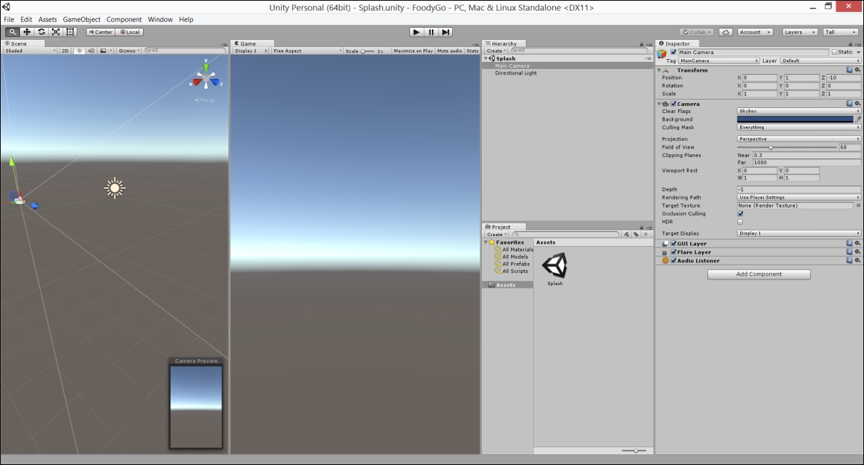The height and width of the screenshot is (465, 864).
Task: Open Target Display dropdown
Action: (799, 233)
